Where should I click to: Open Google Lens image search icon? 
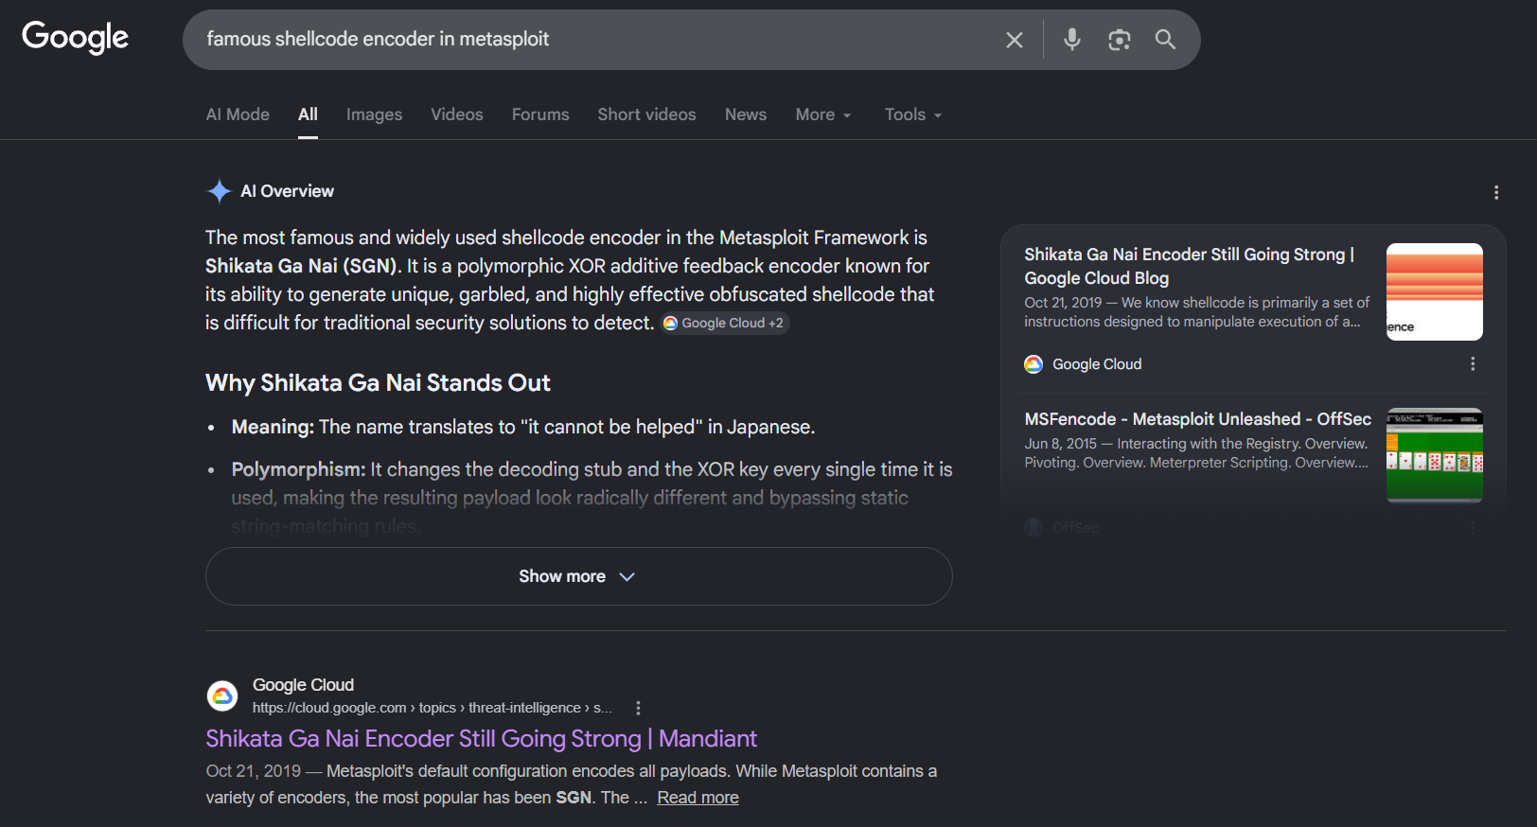tap(1120, 39)
